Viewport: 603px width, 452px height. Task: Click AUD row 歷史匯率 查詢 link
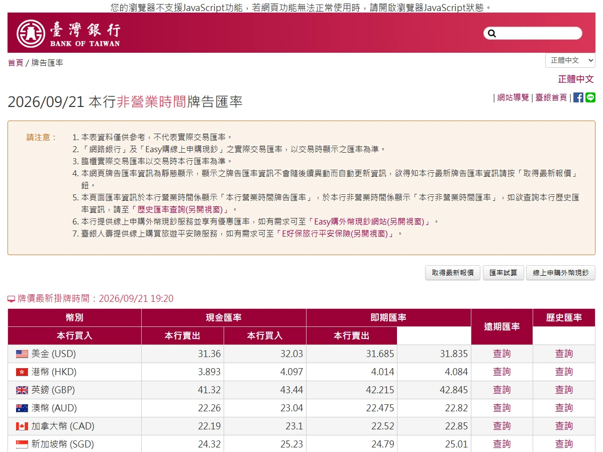tap(564, 408)
